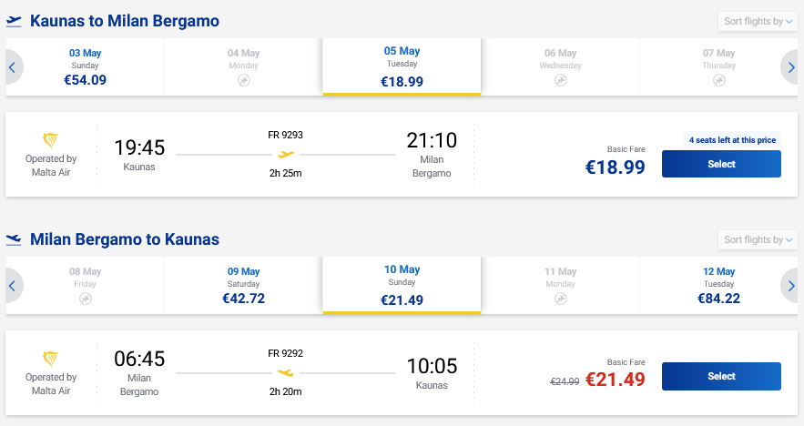The image size is (804, 426).
Task: Click the no-flights icon under 06 May
Action: click(x=561, y=81)
